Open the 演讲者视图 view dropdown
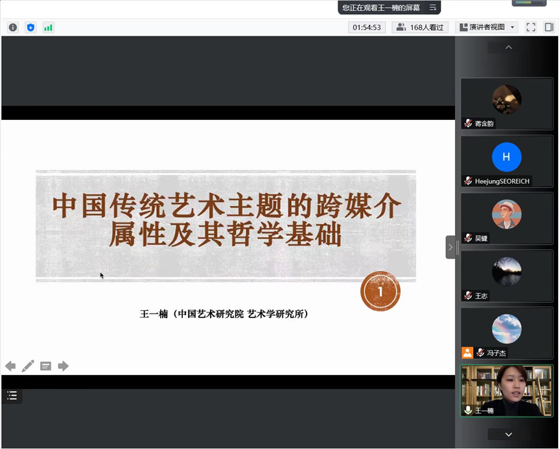 tap(485, 27)
